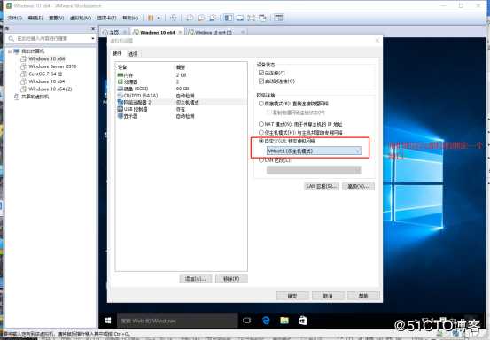Click the Unity mode toolbar icon
The height and width of the screenshot is (341, 490).
262,18
